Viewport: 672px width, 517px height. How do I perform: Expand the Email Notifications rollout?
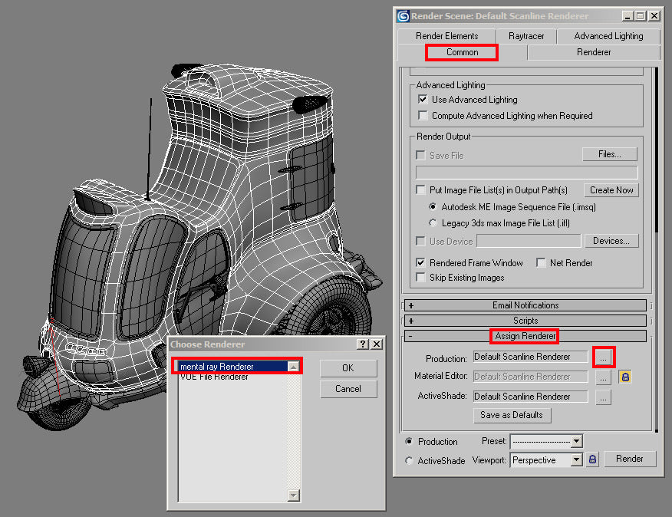click(x=526, y=305)
